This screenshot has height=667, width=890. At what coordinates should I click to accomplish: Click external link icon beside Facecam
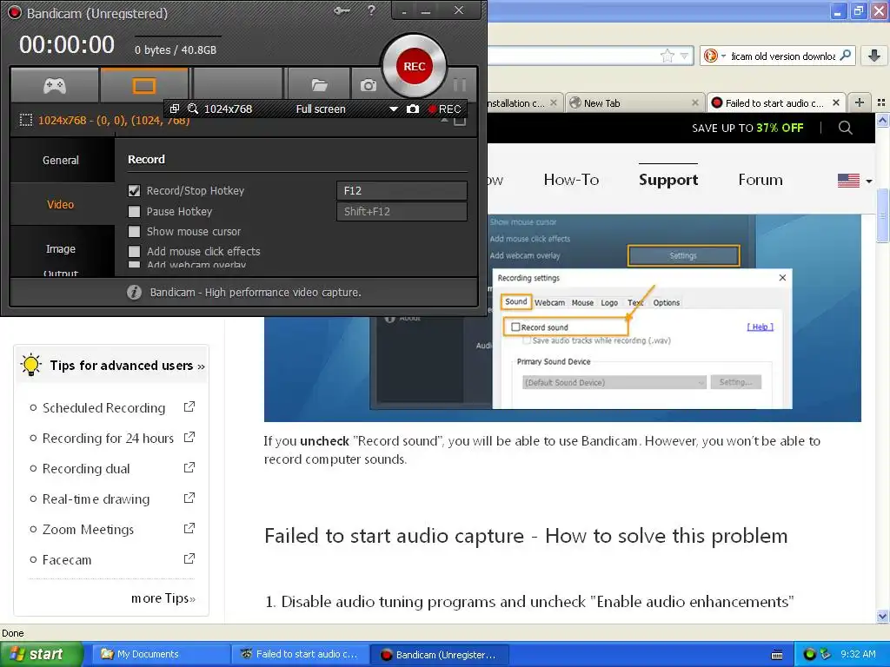tap(189, 558)
